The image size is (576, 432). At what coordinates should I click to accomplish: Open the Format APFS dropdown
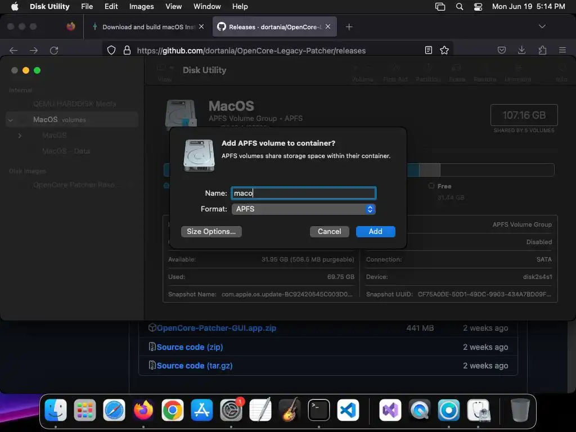click(303, 209)
